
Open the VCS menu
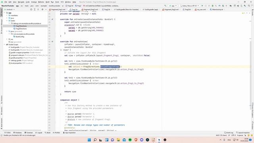(62, 2)
